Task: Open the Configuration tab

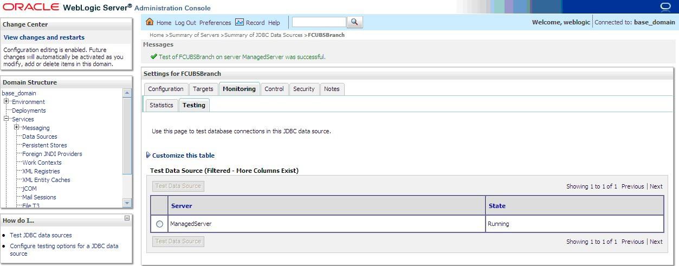Action: [166, 89]
